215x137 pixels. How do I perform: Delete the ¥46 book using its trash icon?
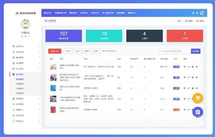coord(197,88)
